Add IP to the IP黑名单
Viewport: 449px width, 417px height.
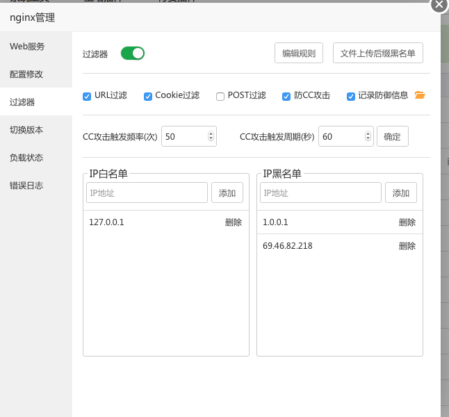coord(400,193)
